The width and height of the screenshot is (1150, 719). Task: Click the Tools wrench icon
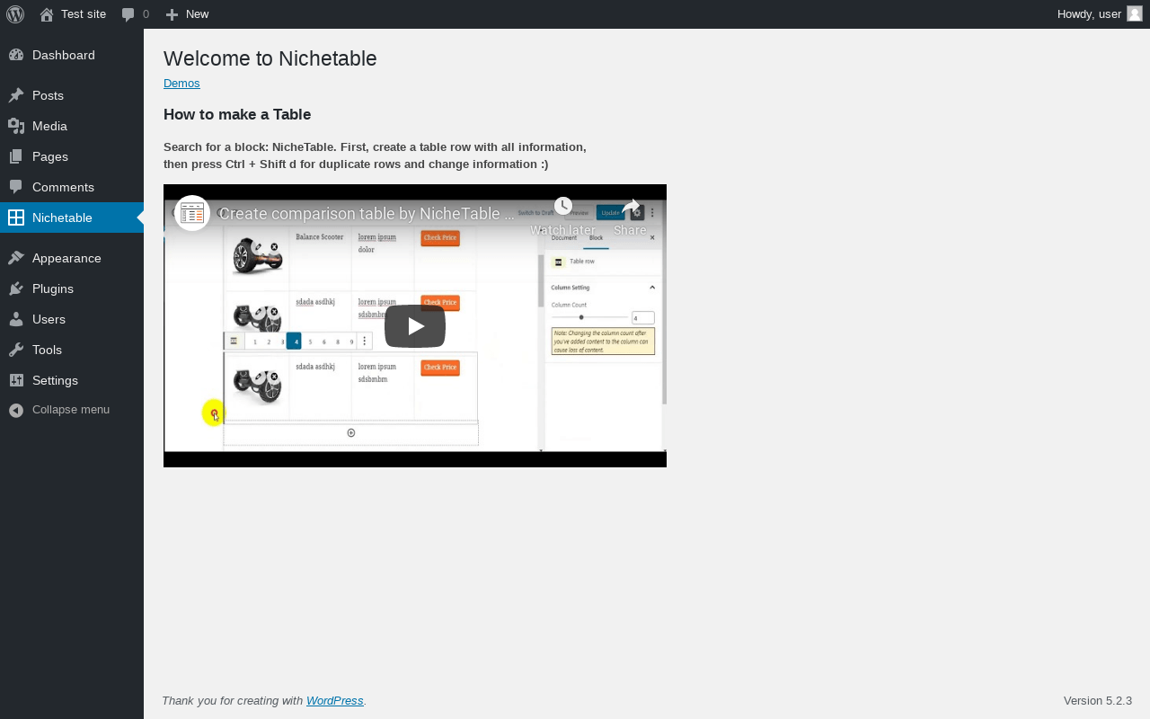pyautogui.click(x=16, y=350)
